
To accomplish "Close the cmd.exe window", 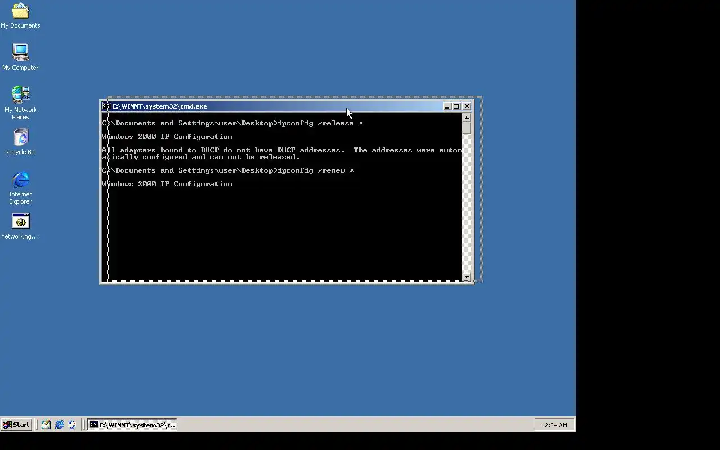I will (467, 106).
